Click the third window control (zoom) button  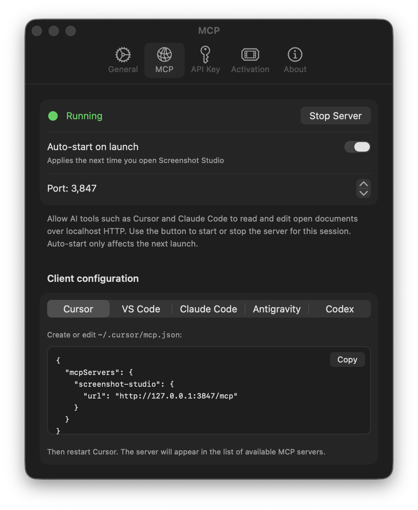[x=71, y=31]
